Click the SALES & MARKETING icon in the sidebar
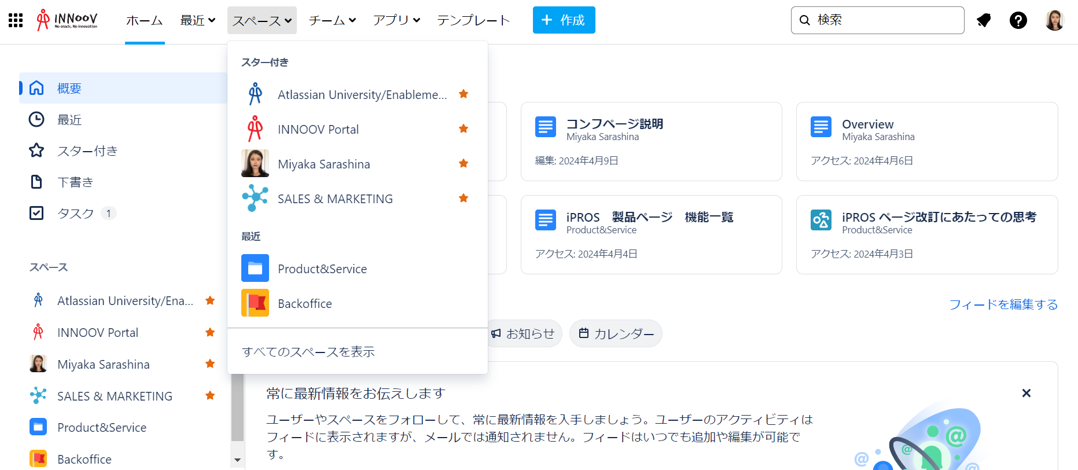 (x=38, y=395)
